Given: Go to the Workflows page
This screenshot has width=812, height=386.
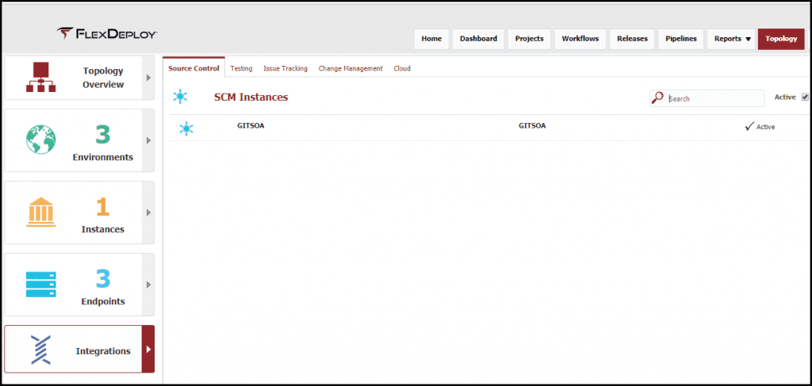Looking at the screenshot, I should 580,39.
